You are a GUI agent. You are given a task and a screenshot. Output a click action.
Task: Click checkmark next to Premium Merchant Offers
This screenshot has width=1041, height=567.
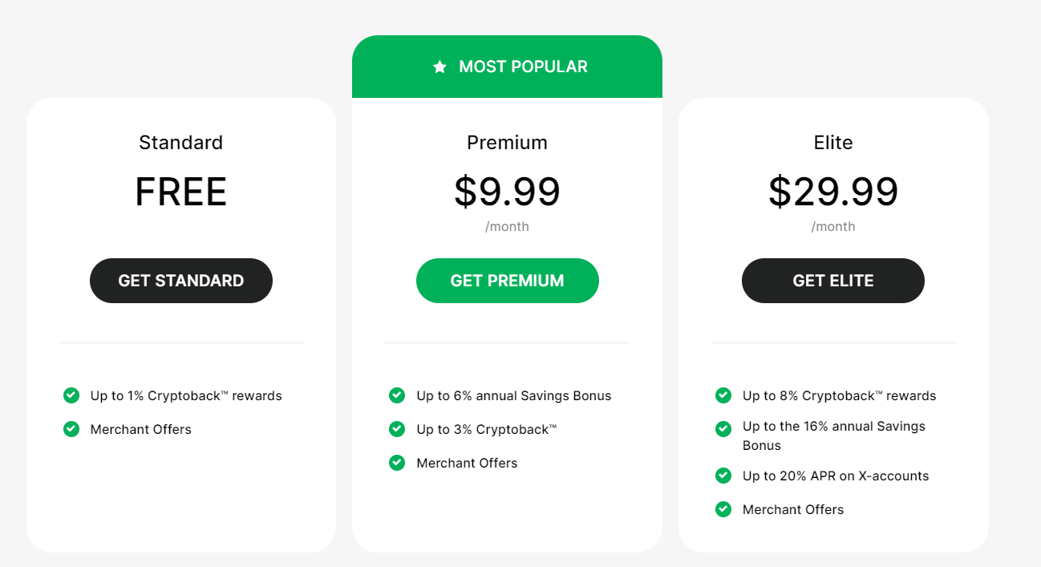coord(397,463)
